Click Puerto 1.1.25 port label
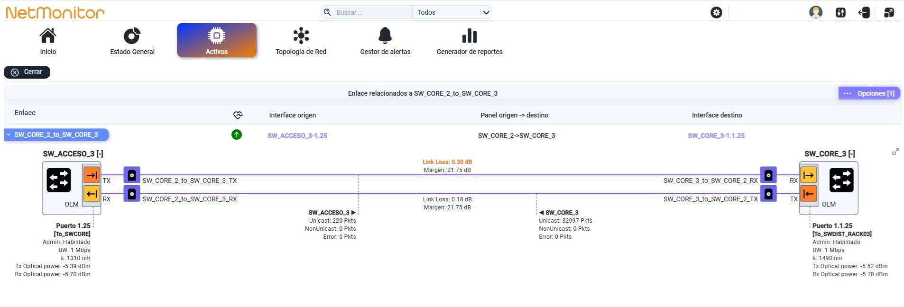This screenshot has width=904, height=307. tap(832, 226)
